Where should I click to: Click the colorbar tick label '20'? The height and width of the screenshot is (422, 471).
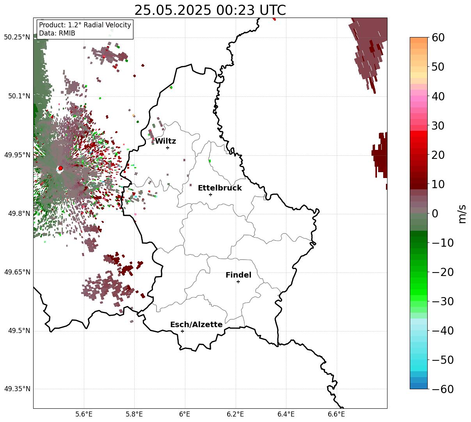[438, 155]
